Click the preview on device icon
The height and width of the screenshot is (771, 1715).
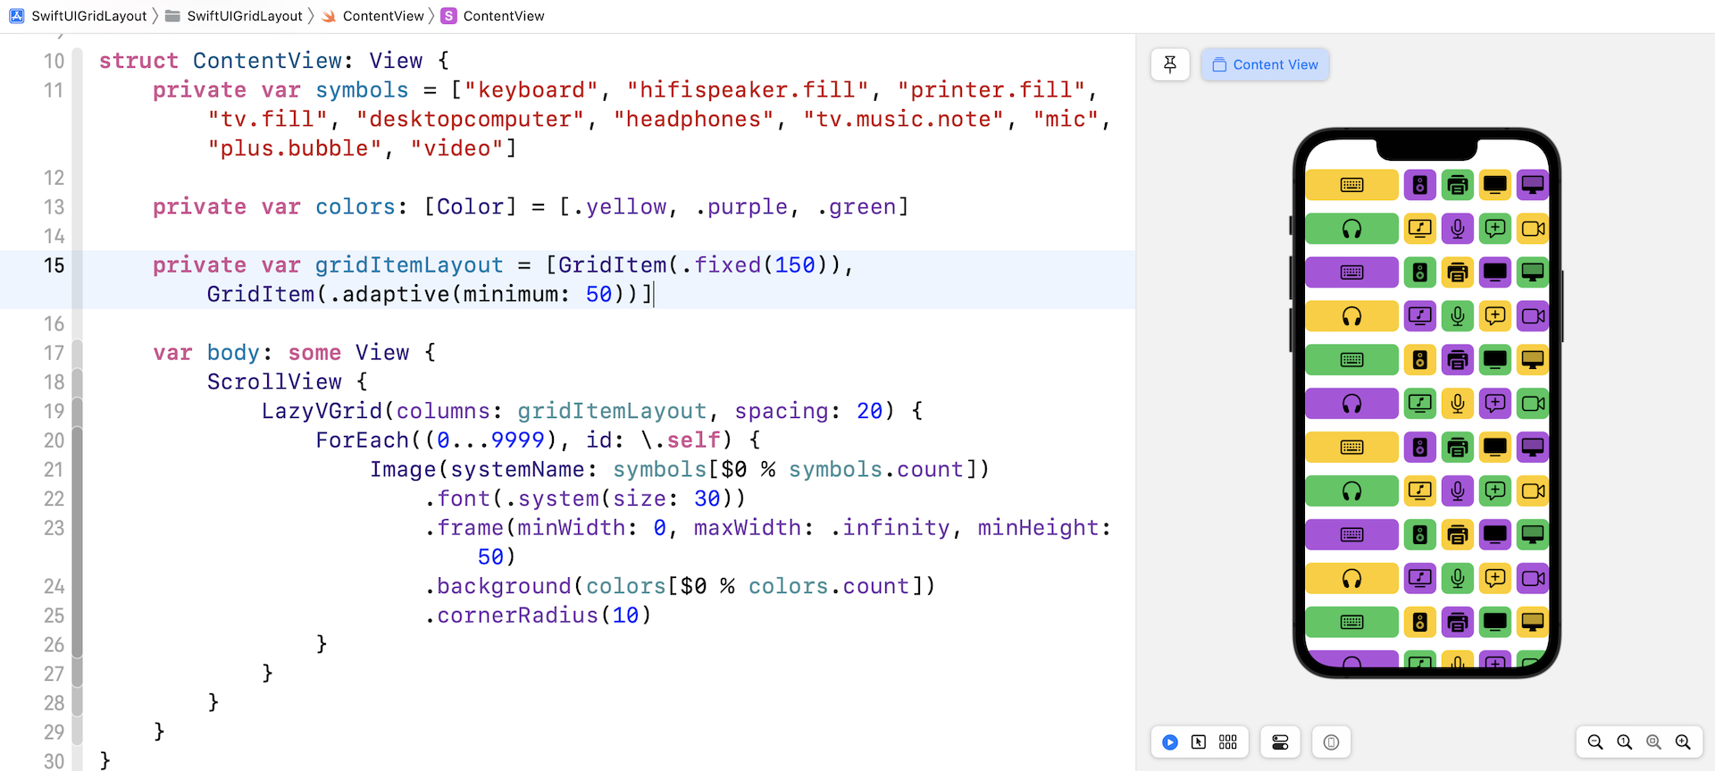(x=1331, y=742)
